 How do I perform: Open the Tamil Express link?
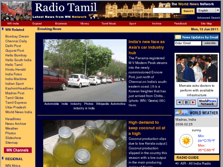coord(16,102)
